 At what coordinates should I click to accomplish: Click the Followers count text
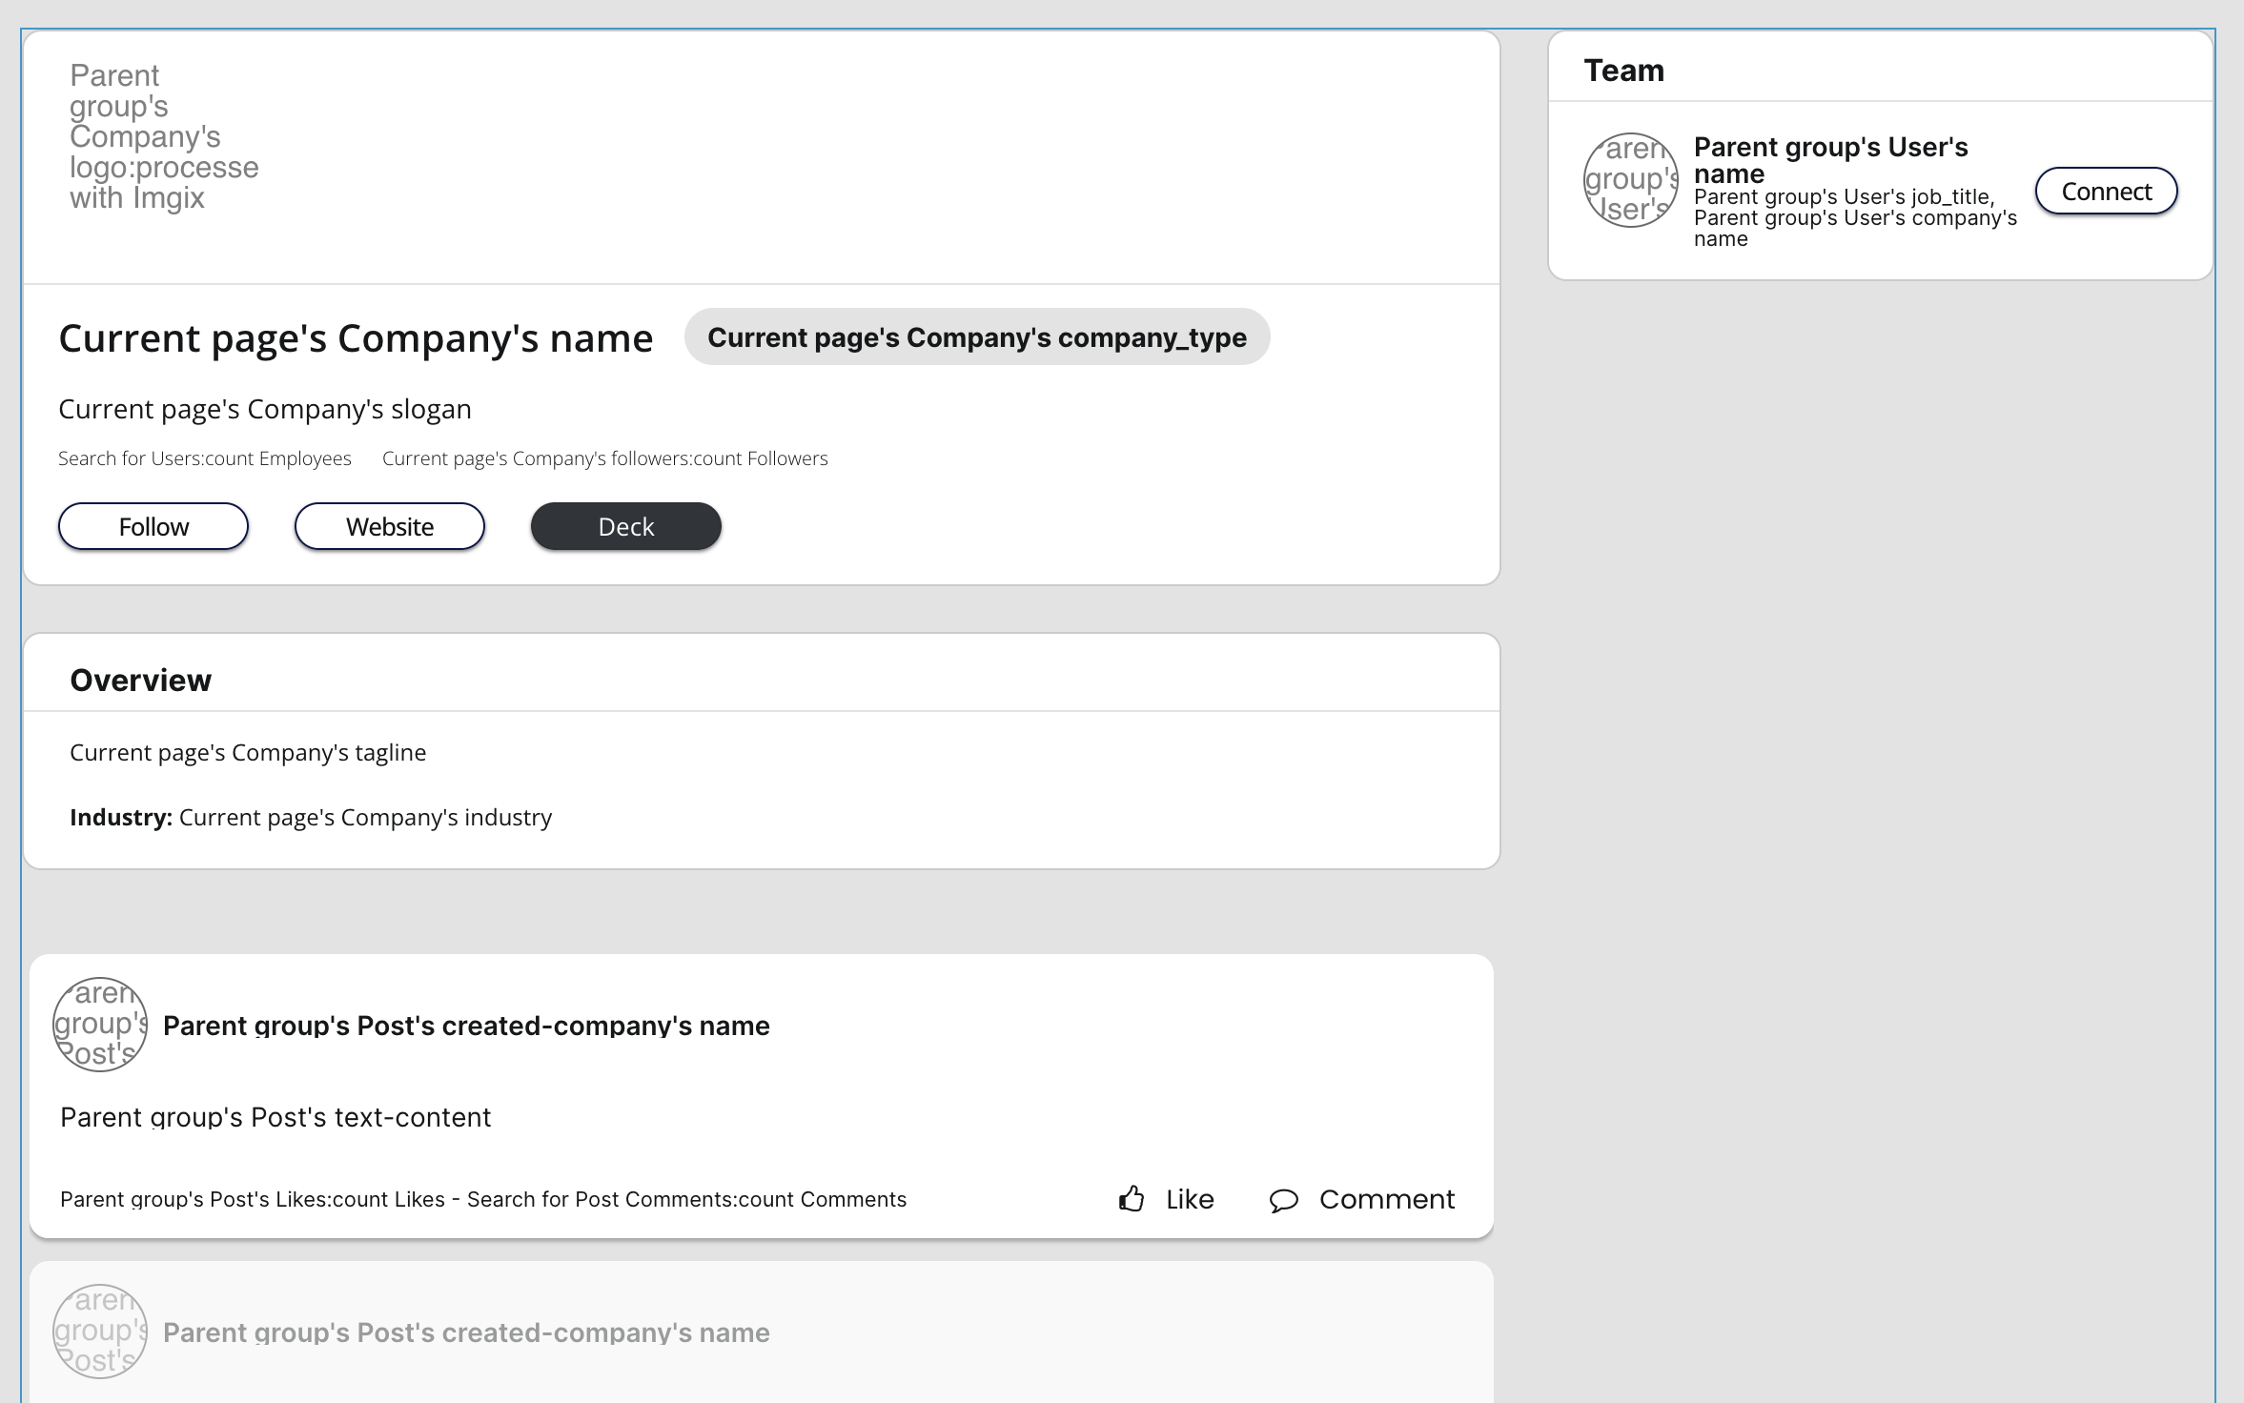click(x=605, y=458)
